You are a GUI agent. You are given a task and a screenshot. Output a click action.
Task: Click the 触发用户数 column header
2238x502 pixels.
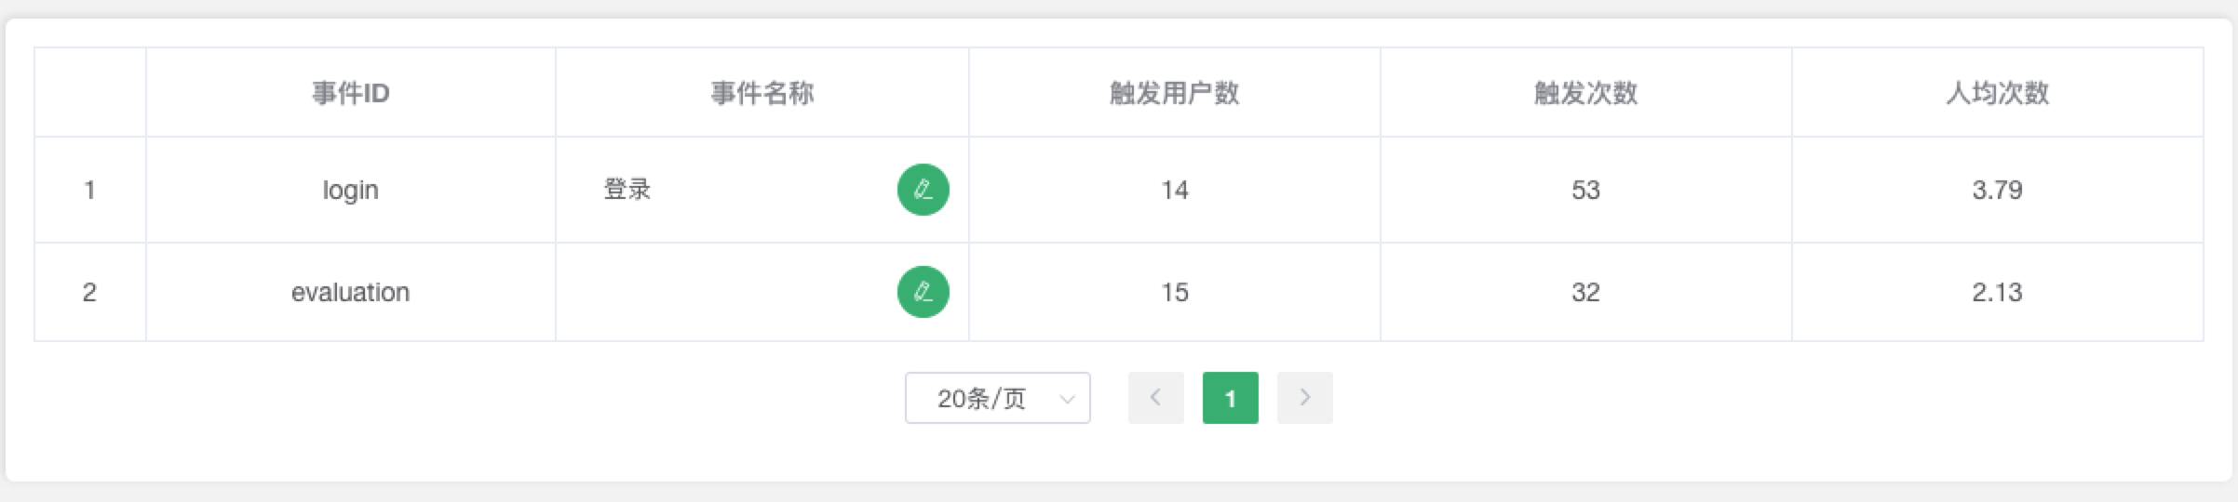pos(1174,93)
